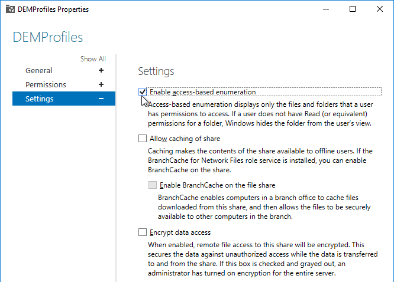Expand Permissions section with plus icon

point(101,84)
